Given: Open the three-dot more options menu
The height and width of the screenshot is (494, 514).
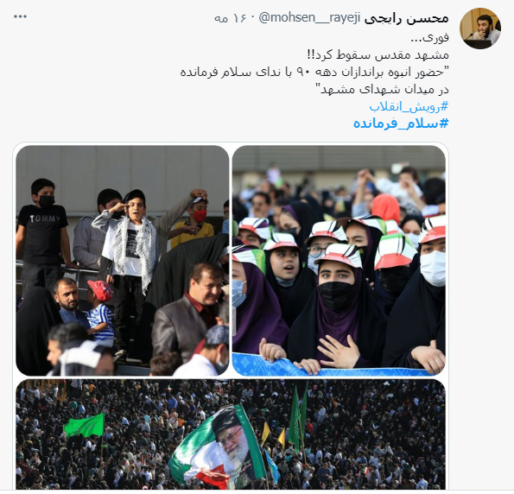Looking at the screenshot, I should coord(21,16).
